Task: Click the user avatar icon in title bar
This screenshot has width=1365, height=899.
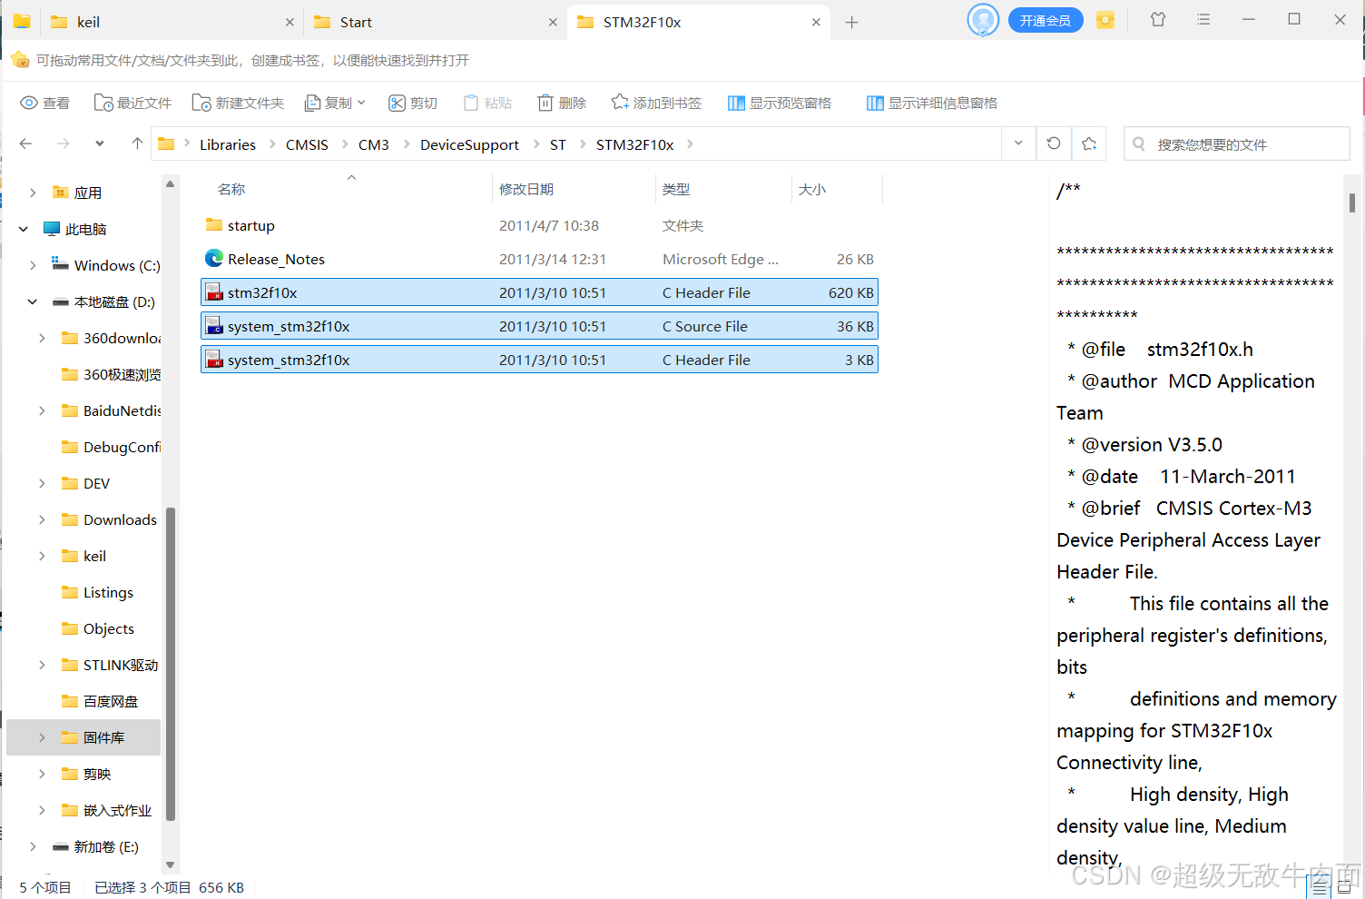Action: (983, 20)
